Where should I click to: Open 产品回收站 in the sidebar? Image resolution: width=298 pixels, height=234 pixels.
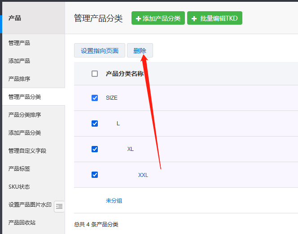(22, 223)
